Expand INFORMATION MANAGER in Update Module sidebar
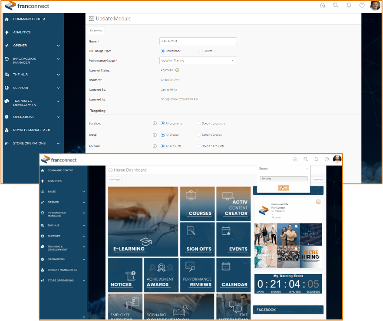The width and height of the screenshot is (383, 321). tap(58, 59)
